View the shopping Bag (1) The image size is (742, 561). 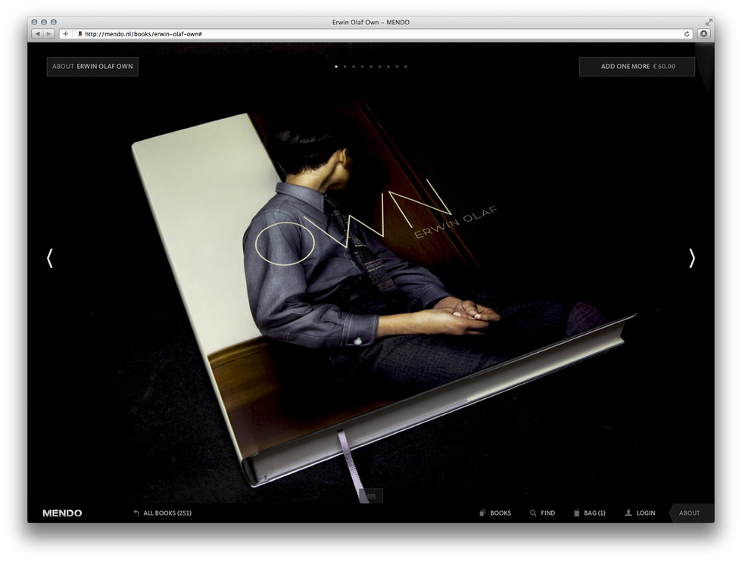[x=590, y=513]
